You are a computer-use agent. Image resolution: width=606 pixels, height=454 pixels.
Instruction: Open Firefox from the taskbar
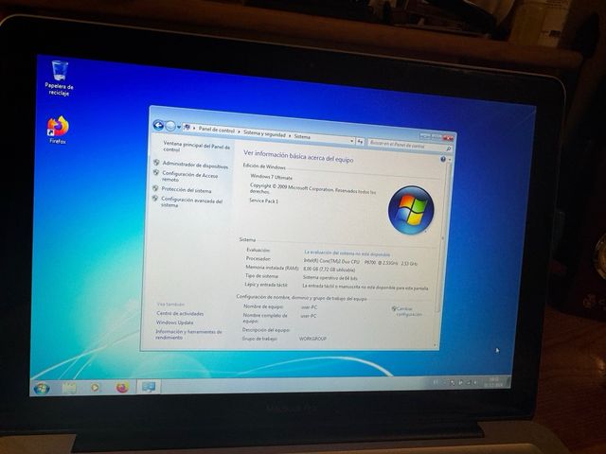122,387
